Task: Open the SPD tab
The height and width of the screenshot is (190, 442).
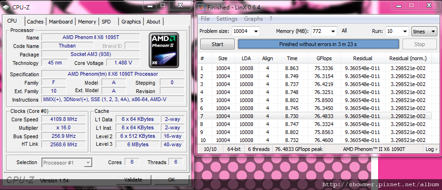Action: click(x=106, y=22)
